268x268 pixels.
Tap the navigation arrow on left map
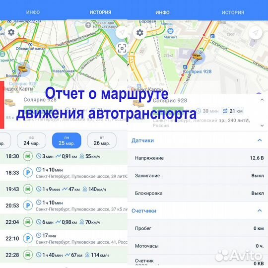(122, 32)
